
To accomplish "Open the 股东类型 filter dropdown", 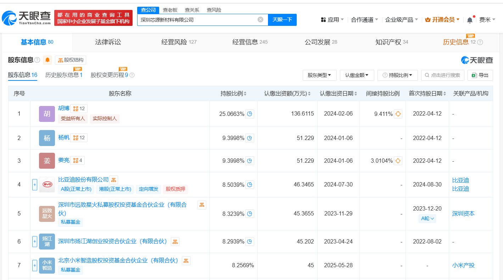I will coord(319,75).
